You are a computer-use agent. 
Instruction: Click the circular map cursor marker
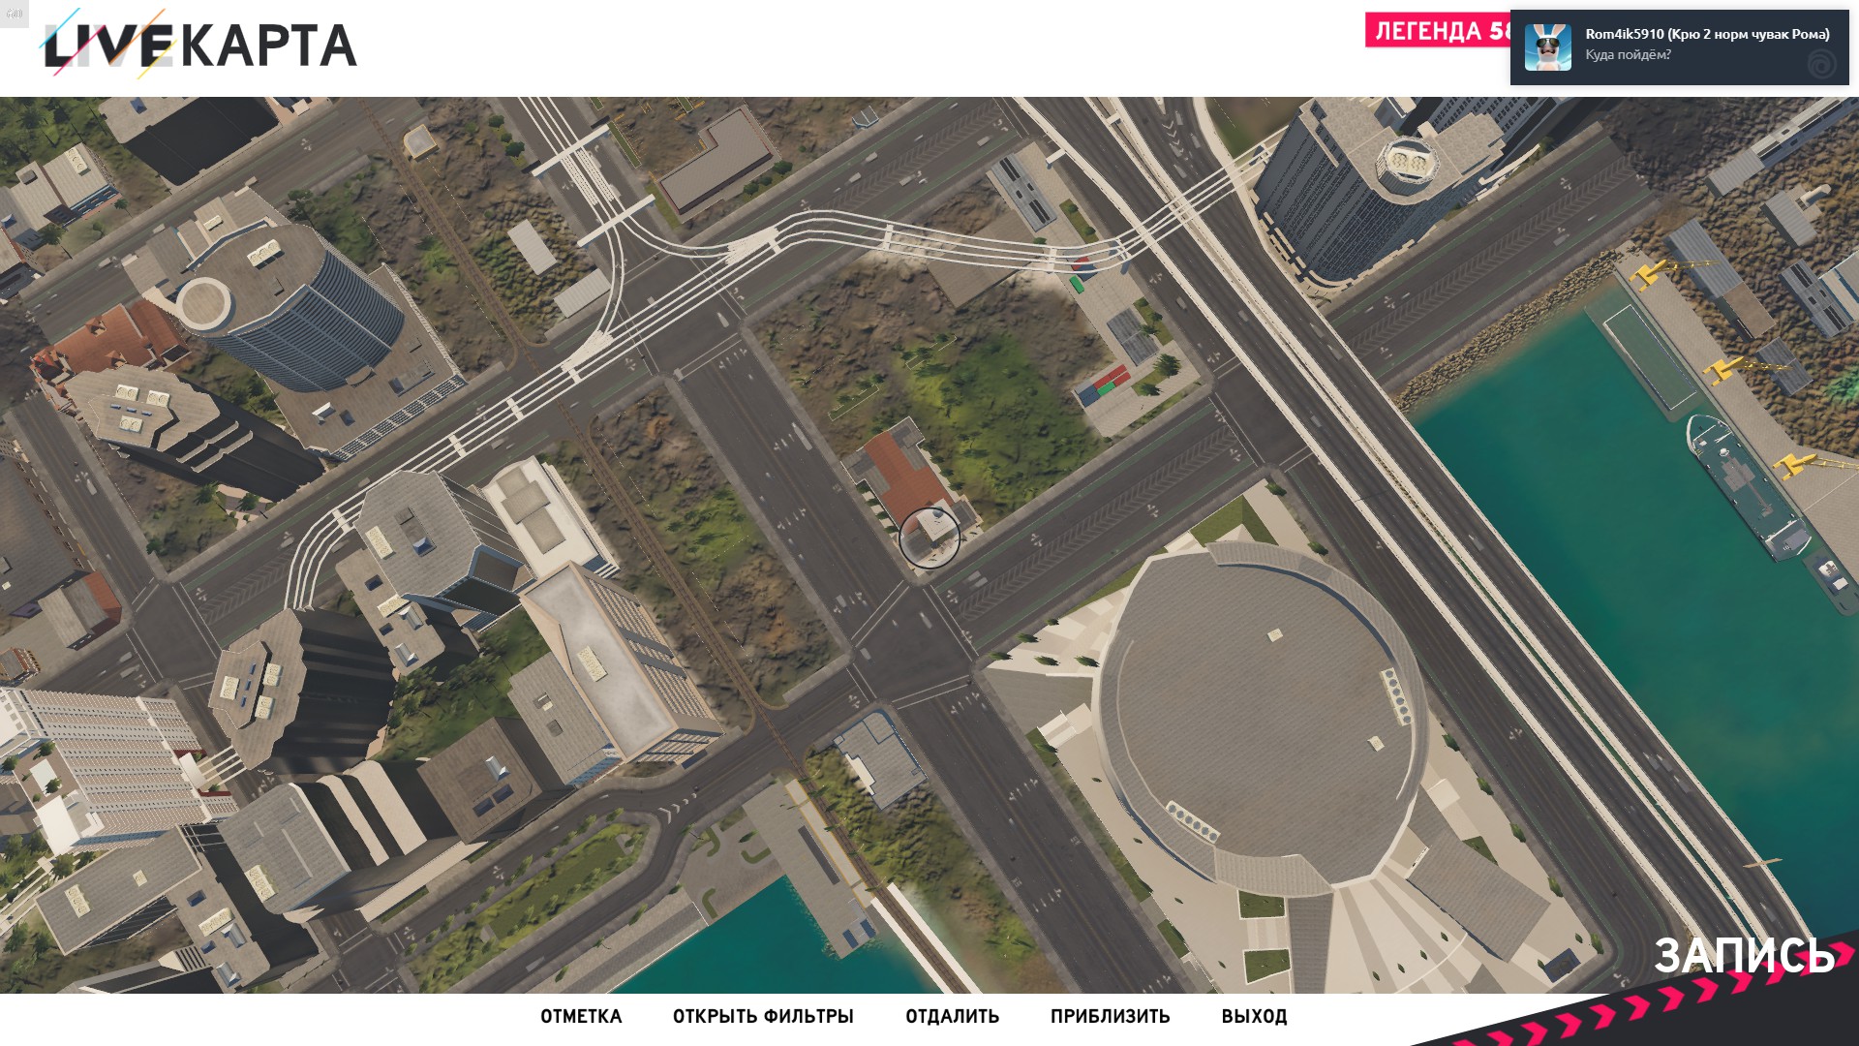click(x=929, y=537)
